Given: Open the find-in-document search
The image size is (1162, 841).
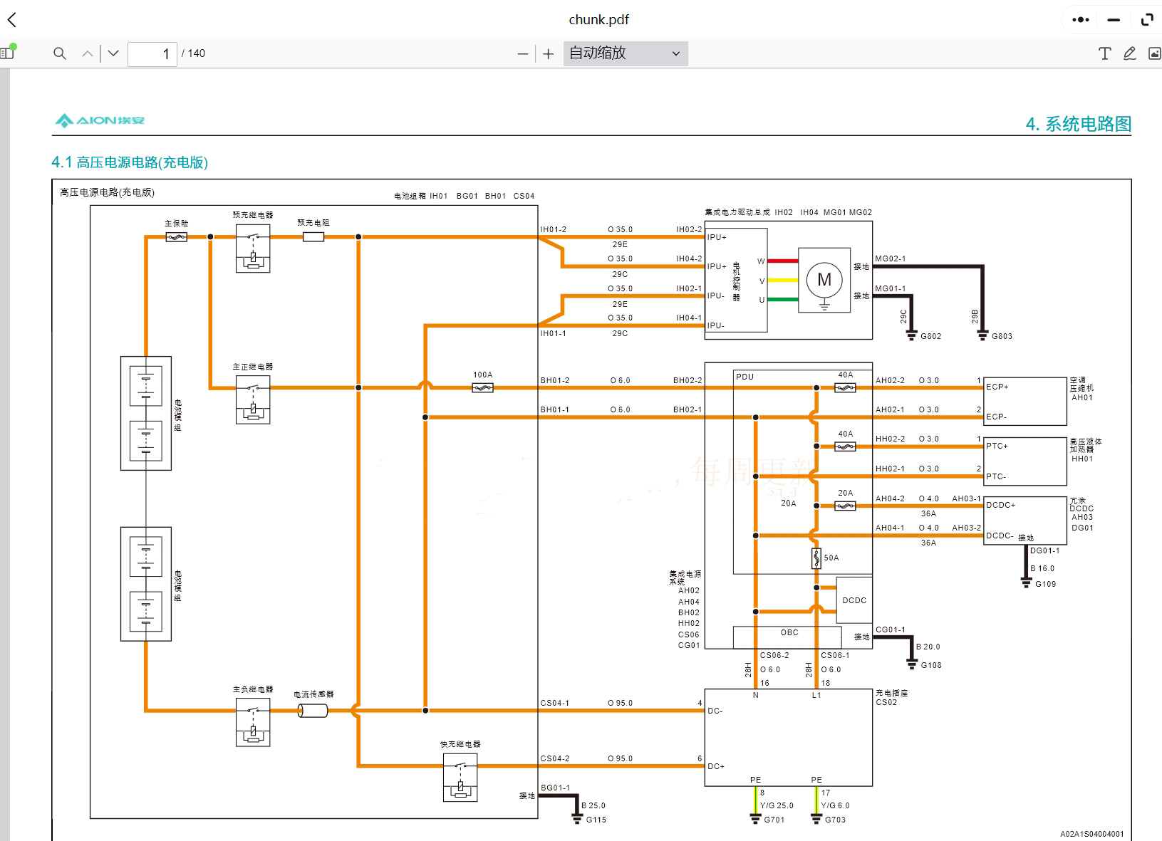Looking at the screenshot, I should [x=60, y=53].
